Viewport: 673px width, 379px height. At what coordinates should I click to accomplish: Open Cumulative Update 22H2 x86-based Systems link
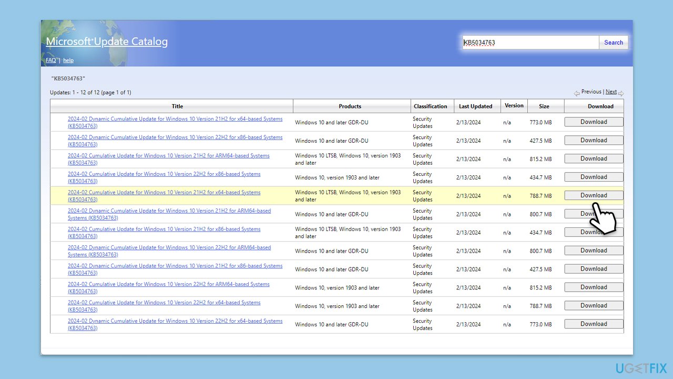pyautogui.click(x=164, y=178)
